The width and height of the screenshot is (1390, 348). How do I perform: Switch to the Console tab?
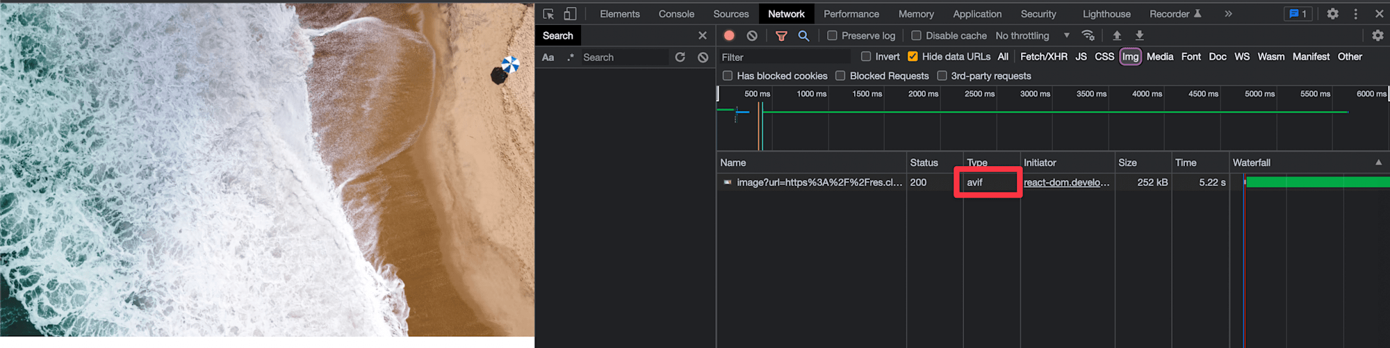676,14
